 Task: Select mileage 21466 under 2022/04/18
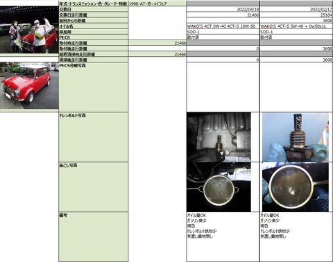[x=223, y=15]
